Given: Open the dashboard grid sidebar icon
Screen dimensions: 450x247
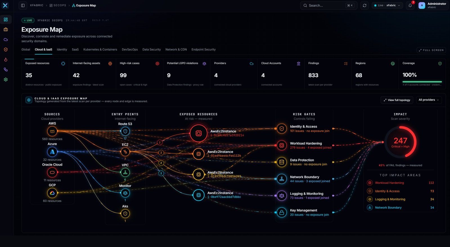Looking at the screenshot, I should tap(6, 20).
